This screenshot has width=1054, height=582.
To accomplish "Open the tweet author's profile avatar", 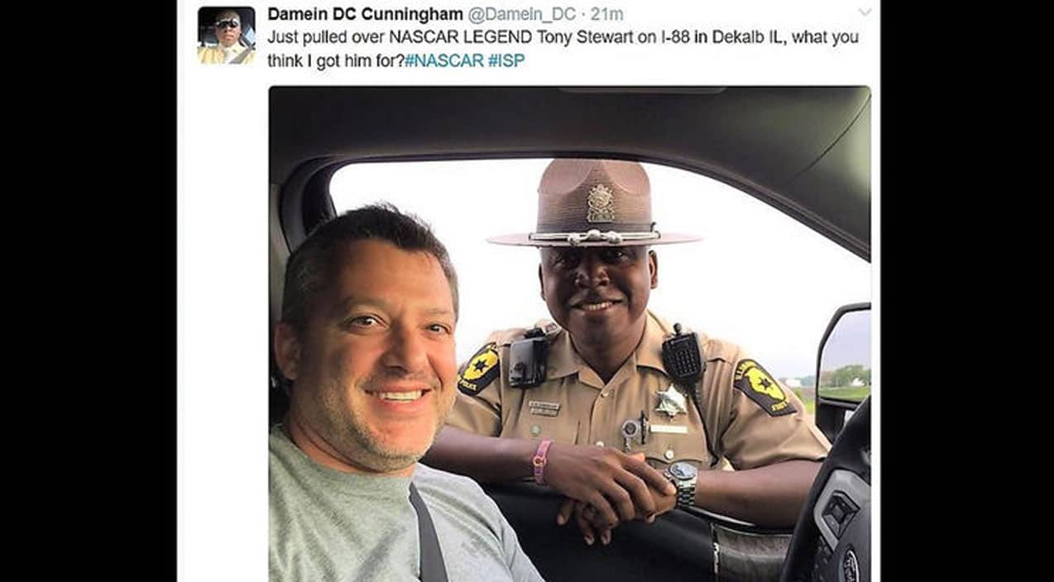I will 226,36.
